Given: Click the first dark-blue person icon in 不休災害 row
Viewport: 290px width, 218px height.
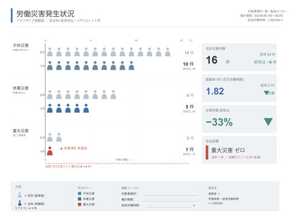Looking at the screenshot, I should (x=50, y=65).
